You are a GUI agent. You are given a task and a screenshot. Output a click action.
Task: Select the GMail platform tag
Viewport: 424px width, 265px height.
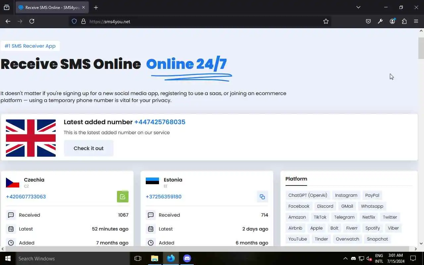tap(347, 206)
